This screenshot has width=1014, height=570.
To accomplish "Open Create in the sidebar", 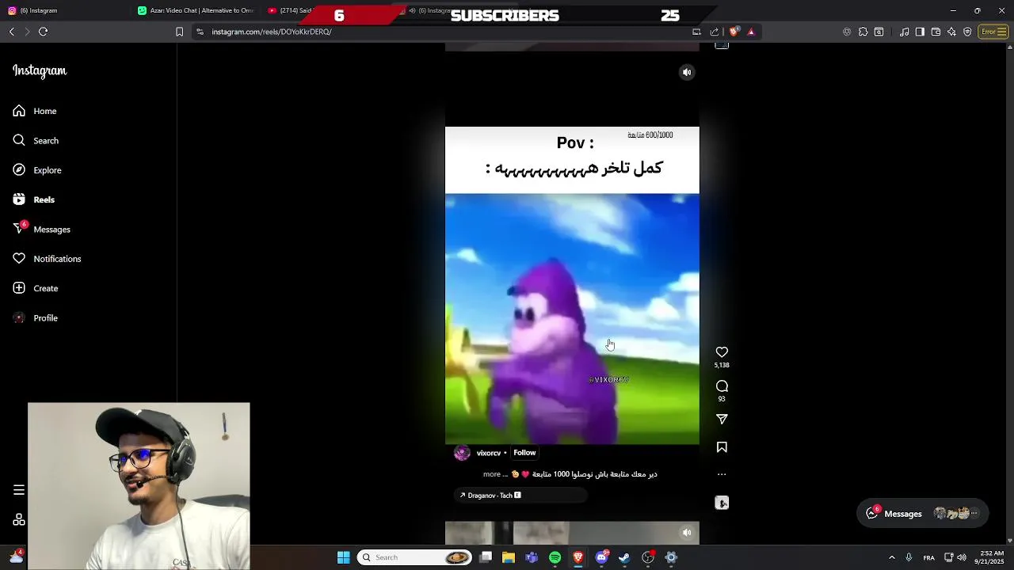I will coord(36,288).
